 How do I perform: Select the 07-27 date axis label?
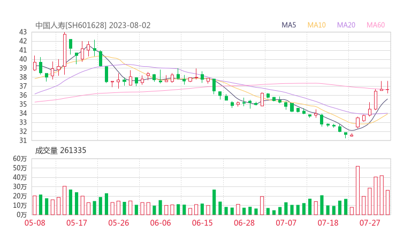coord(370,223)
